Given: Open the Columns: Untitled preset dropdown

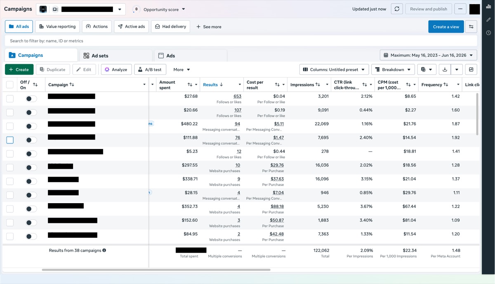Looking at the screenshot, I should point(334,70).
